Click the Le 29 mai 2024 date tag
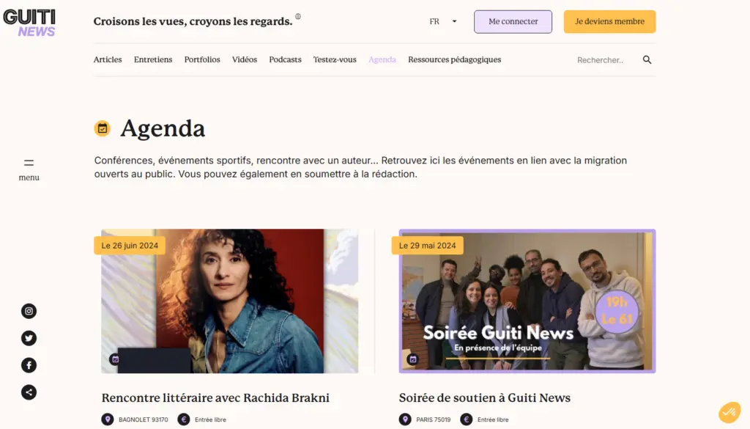Viewport: 750px width, 429px height. coord(427,246)
